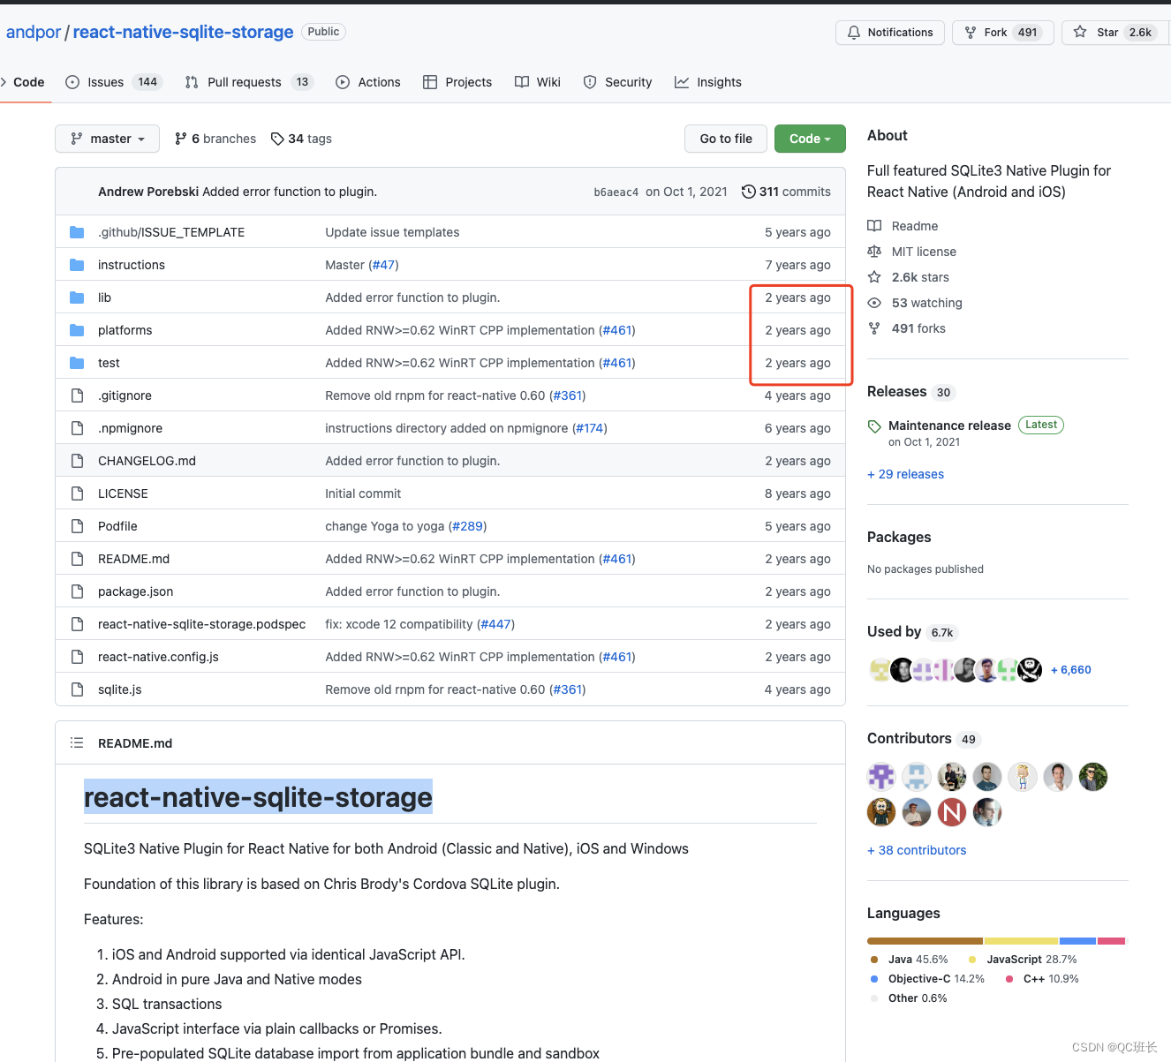Image resolution: width=1171 pixels, height=1062 pixels.
Task: Click the Notifications bell icon
Action: [x=853, y=32]
